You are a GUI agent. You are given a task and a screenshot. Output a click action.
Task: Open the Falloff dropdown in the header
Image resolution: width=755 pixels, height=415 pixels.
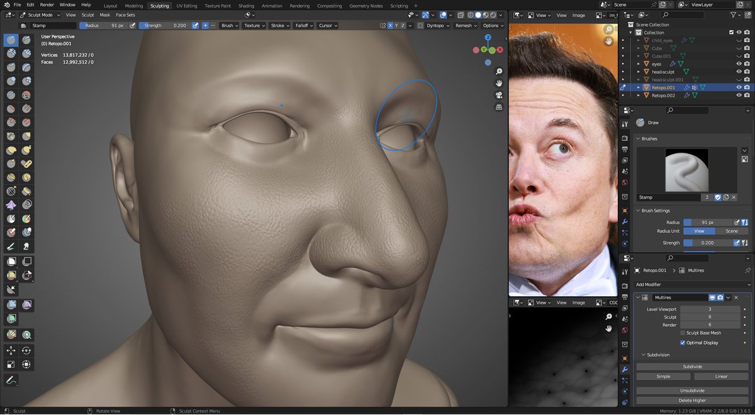click(303, 25)
